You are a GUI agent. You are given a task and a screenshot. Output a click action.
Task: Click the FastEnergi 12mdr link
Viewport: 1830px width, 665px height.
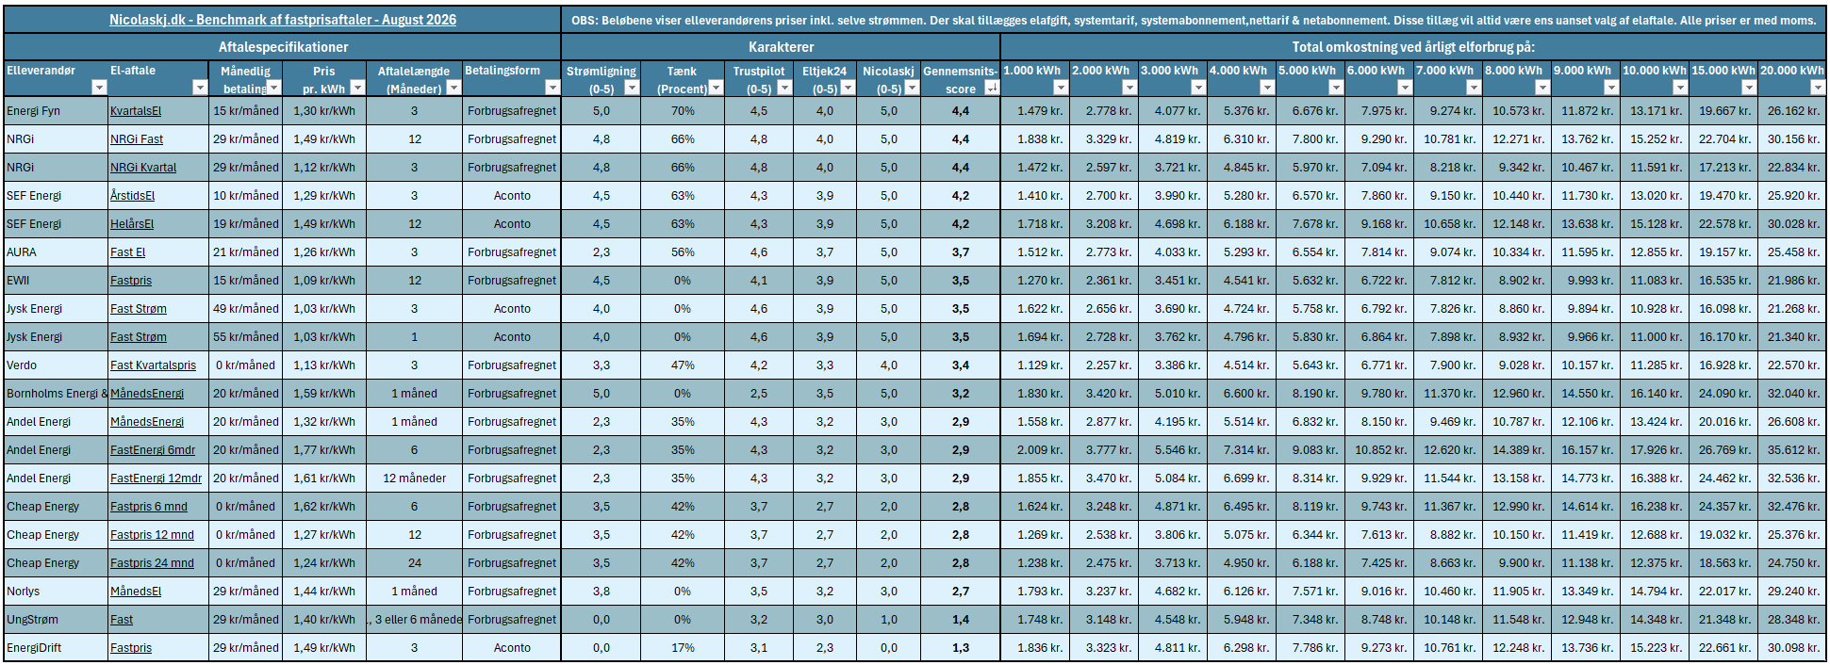157,478
